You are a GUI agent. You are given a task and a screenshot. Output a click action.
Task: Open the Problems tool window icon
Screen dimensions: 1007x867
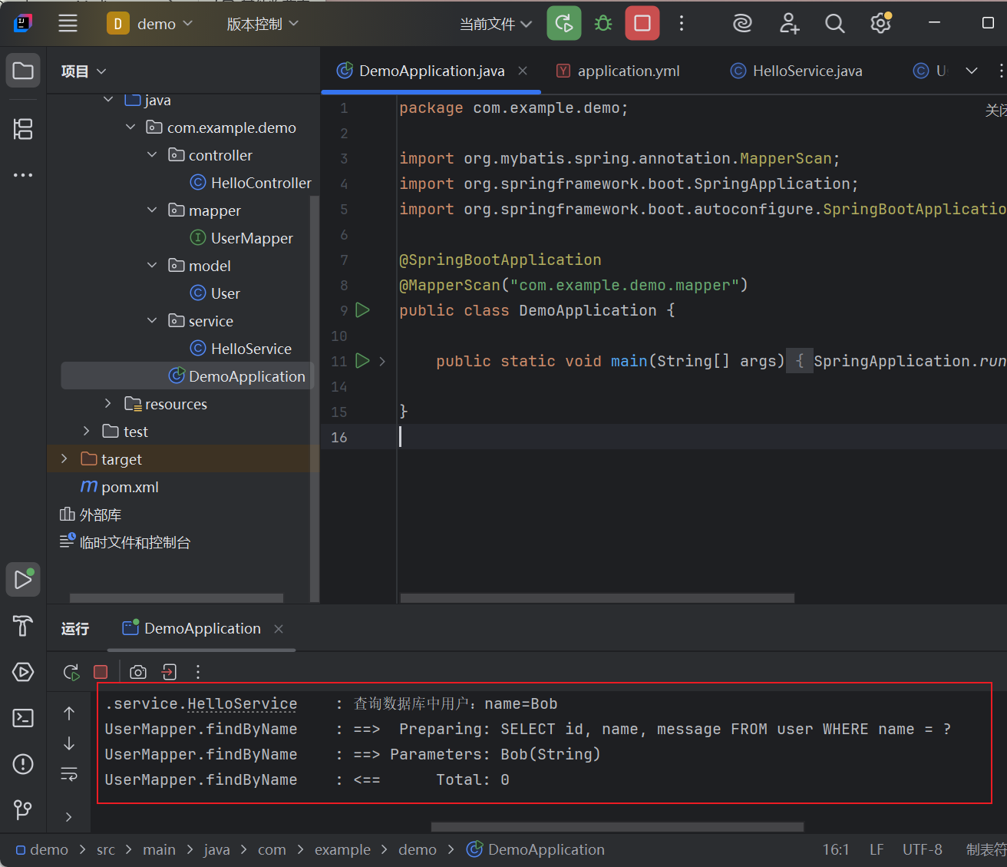click(x=23, y=764)
